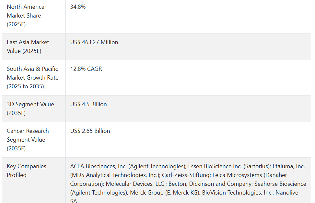The height and width of the screenshot is (203, 315).
Task: Click Seahorse Bioscience company name
Action: [280, 184]
